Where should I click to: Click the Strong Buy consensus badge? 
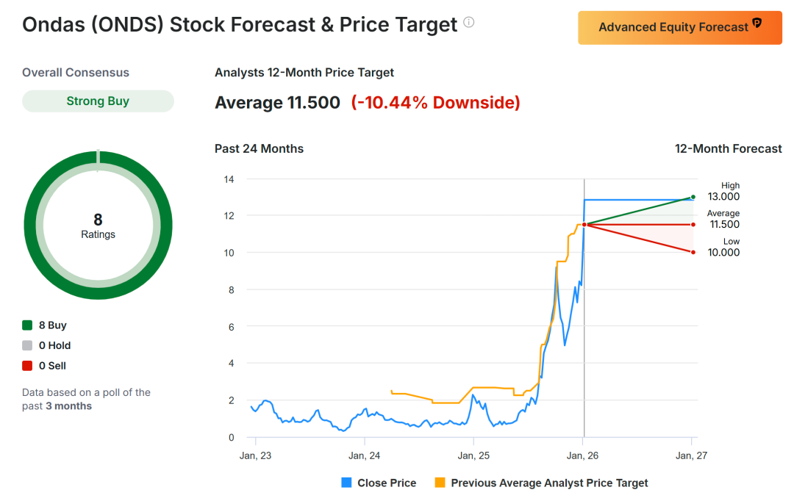98,101
